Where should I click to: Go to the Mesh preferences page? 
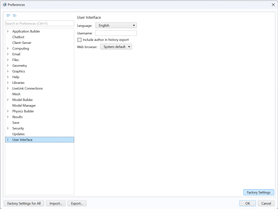(x=16, y=94)
